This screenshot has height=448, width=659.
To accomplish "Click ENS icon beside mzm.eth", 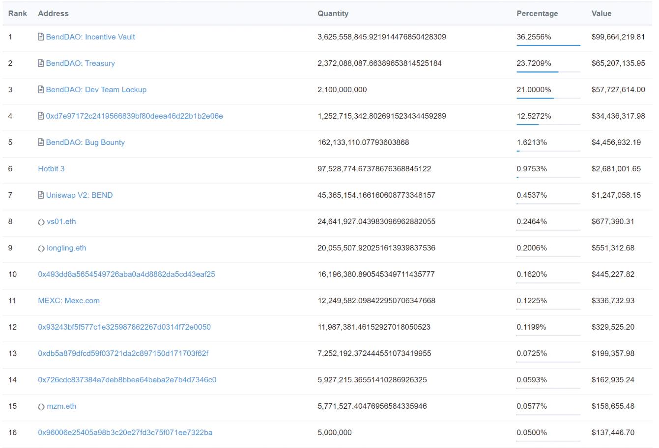I will coord(41,407).
